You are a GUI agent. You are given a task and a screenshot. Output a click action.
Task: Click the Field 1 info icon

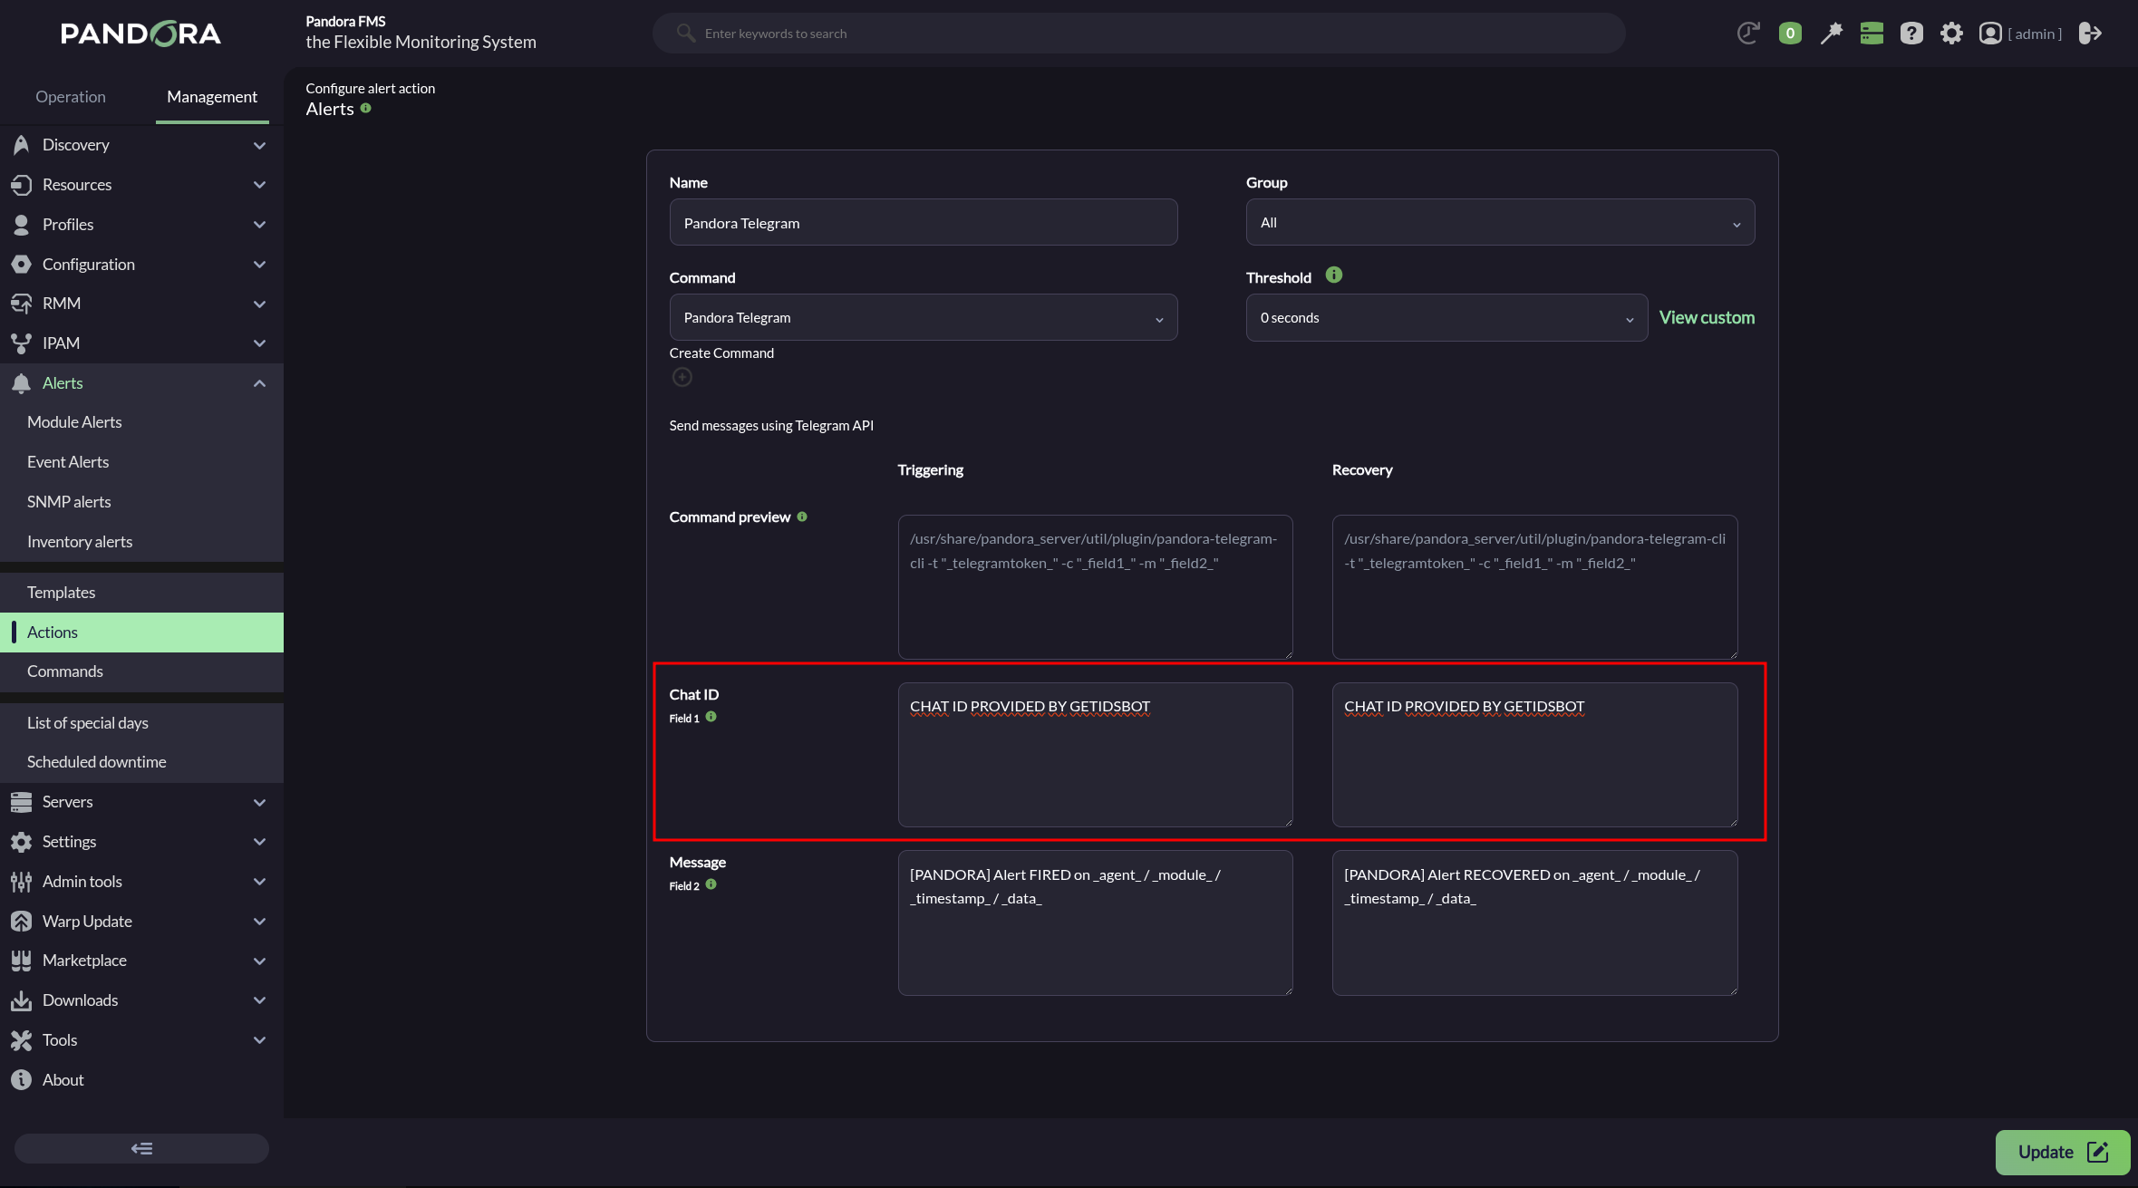tap(711, 717)
